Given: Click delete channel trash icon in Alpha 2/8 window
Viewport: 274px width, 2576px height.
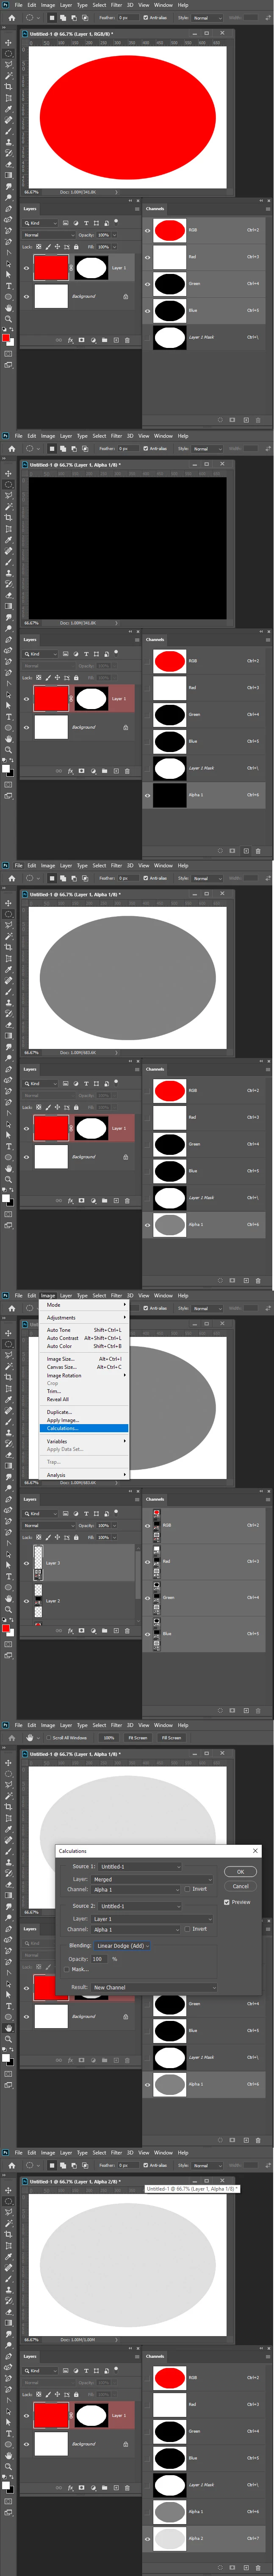Looking at the screenshot, I should pyautogui.click(x=258, y=2567).
